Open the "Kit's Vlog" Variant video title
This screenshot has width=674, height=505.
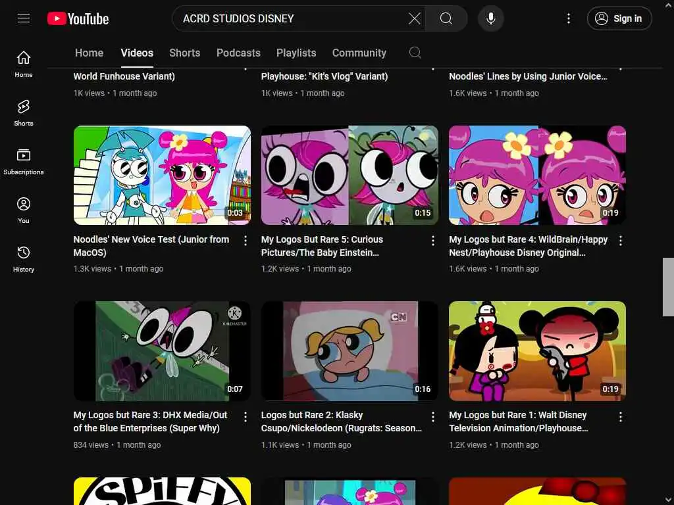pos(324,76)
